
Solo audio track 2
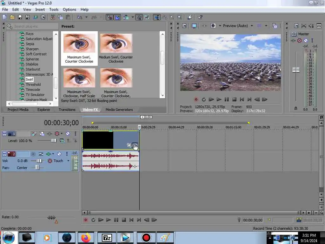[67, 154]
